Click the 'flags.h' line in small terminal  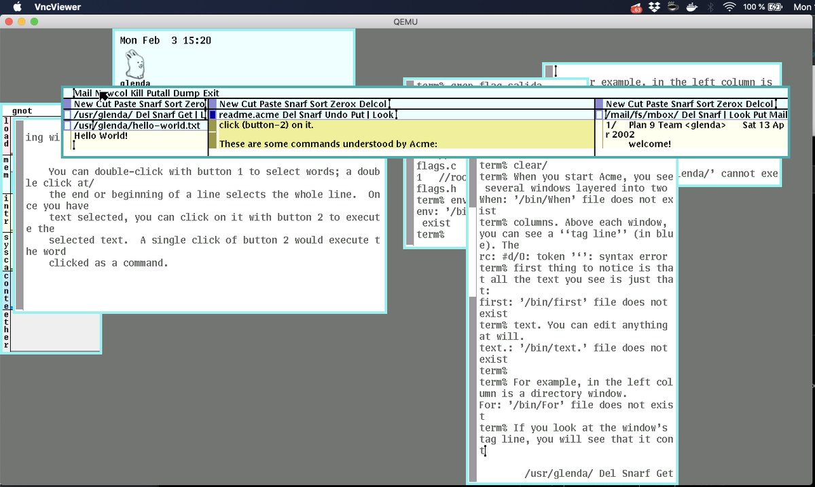pos(436,189)
